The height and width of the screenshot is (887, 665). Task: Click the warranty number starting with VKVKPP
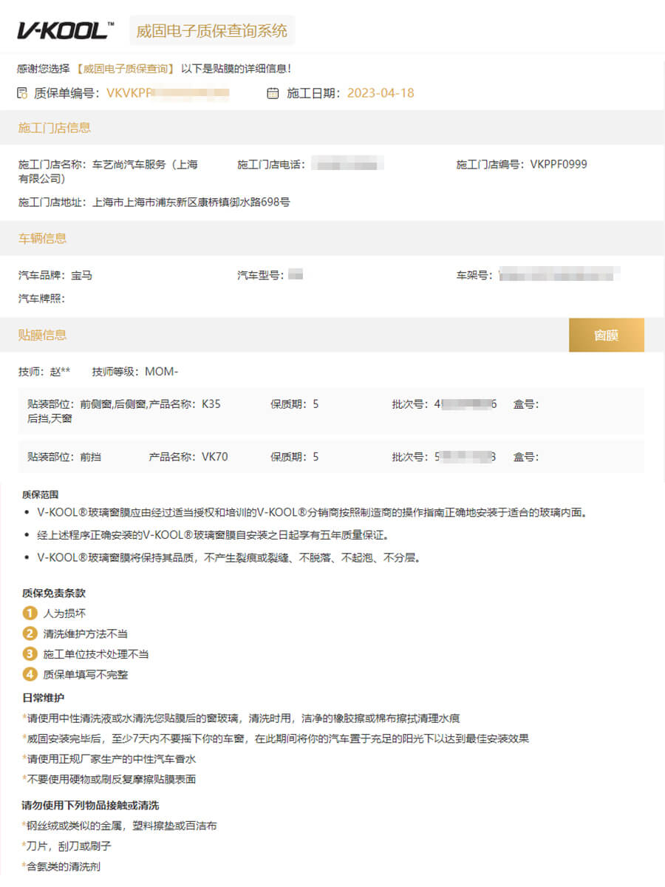pyautogui.click(x=168, y=93)
